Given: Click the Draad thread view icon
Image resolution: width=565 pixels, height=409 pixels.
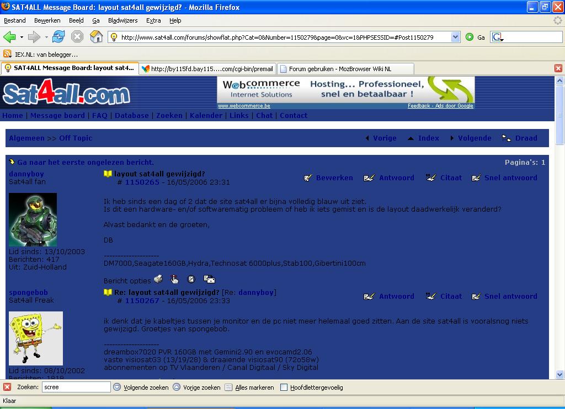Looking at the screenshot, I should pyautogui.click(x=507, y=138).
